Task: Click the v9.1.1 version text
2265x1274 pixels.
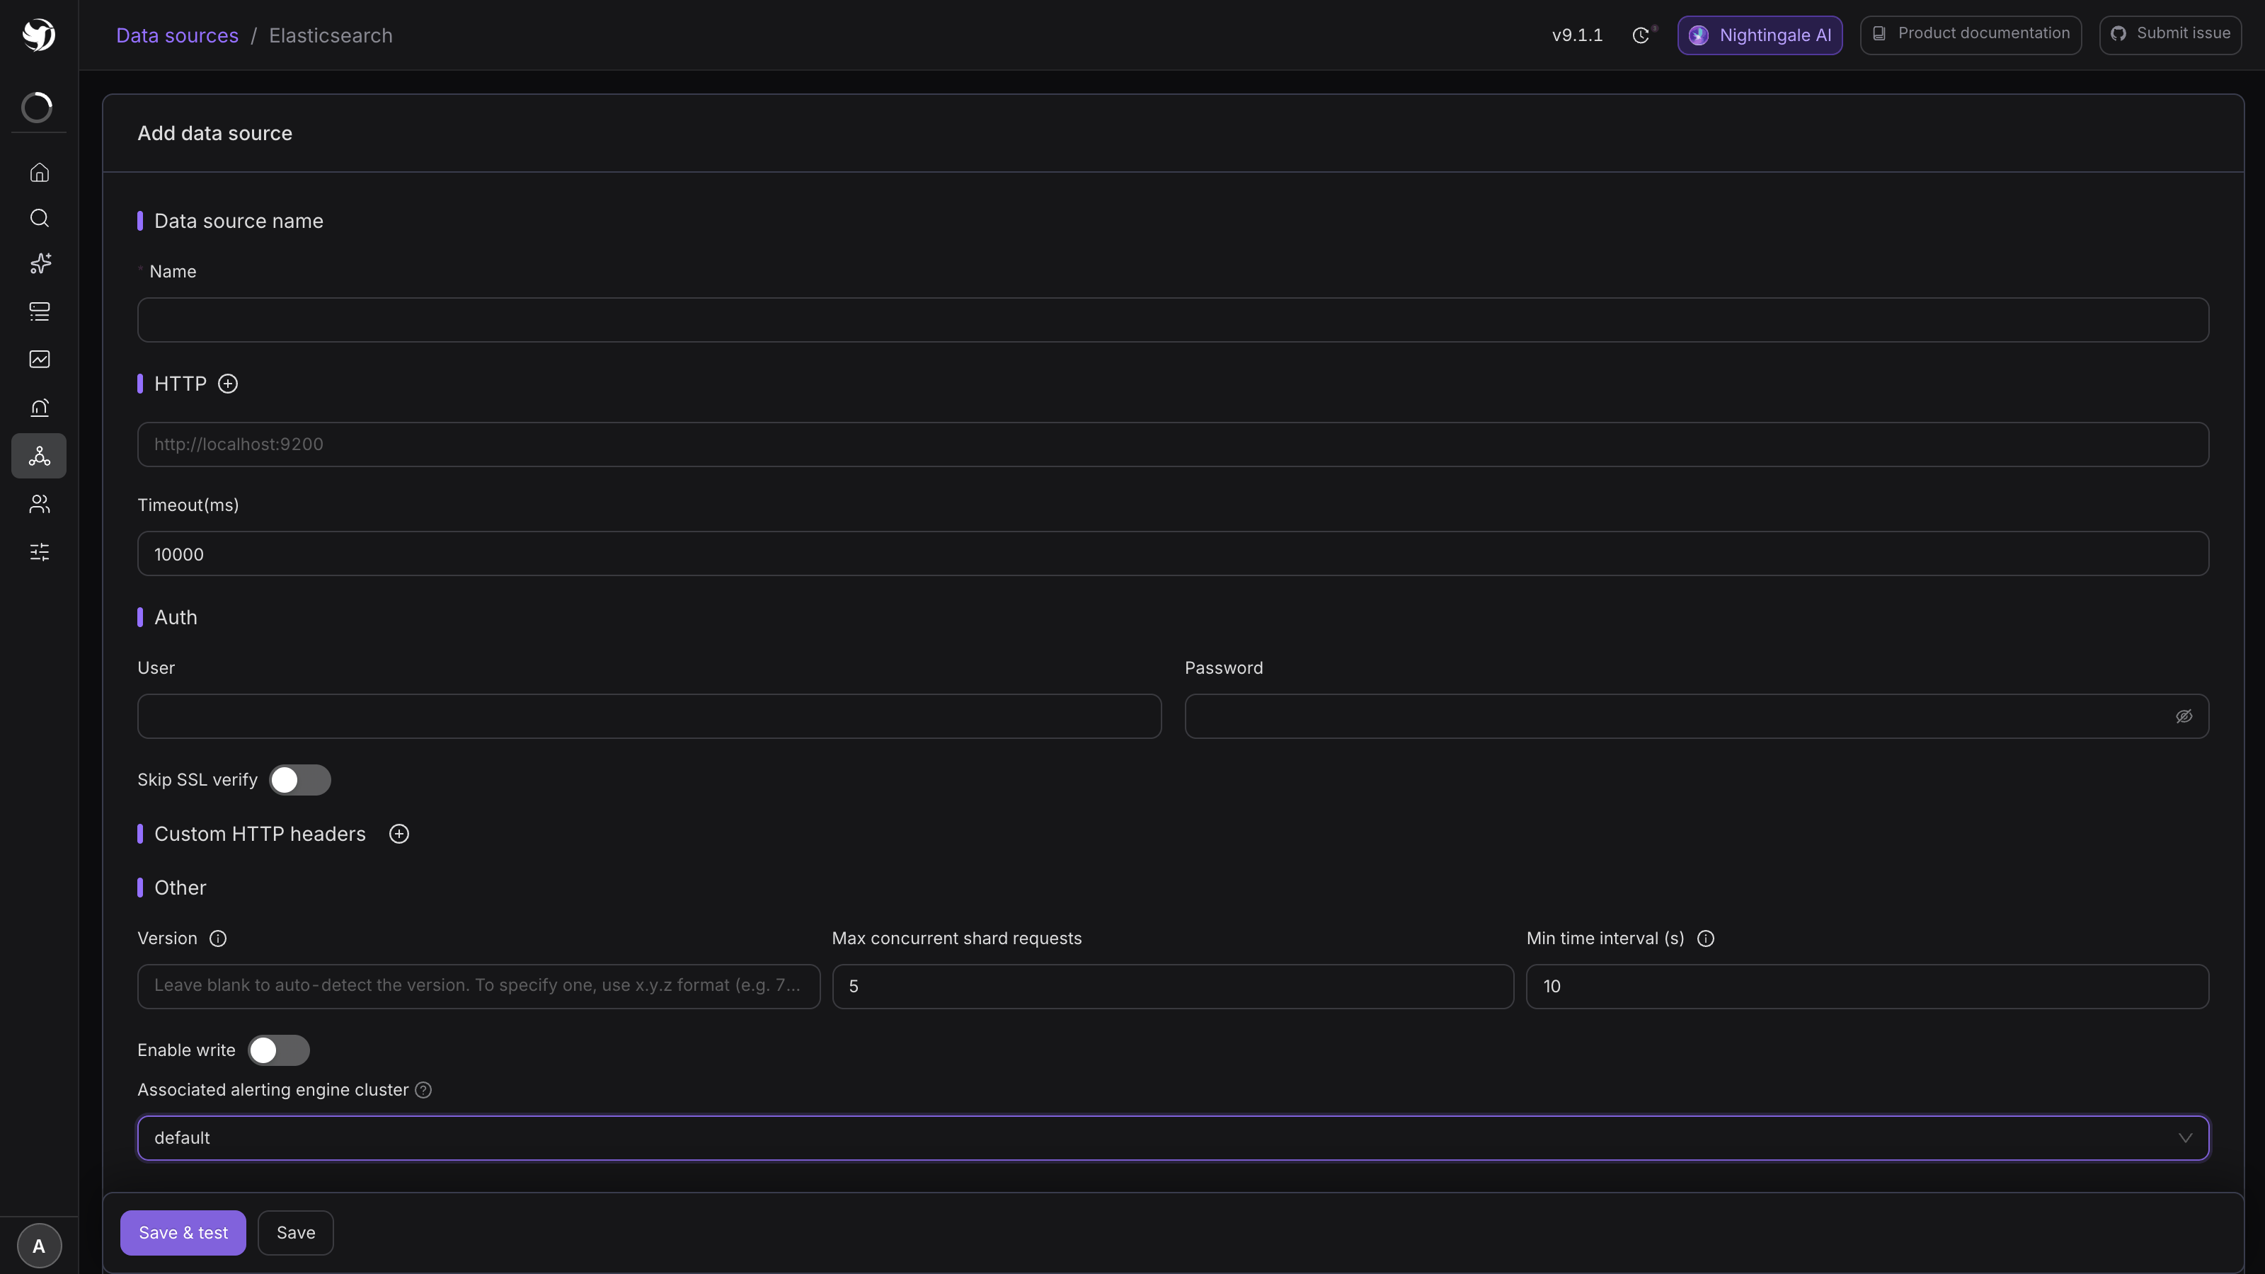Action: pyautogui.click(x=1578, y=35)
